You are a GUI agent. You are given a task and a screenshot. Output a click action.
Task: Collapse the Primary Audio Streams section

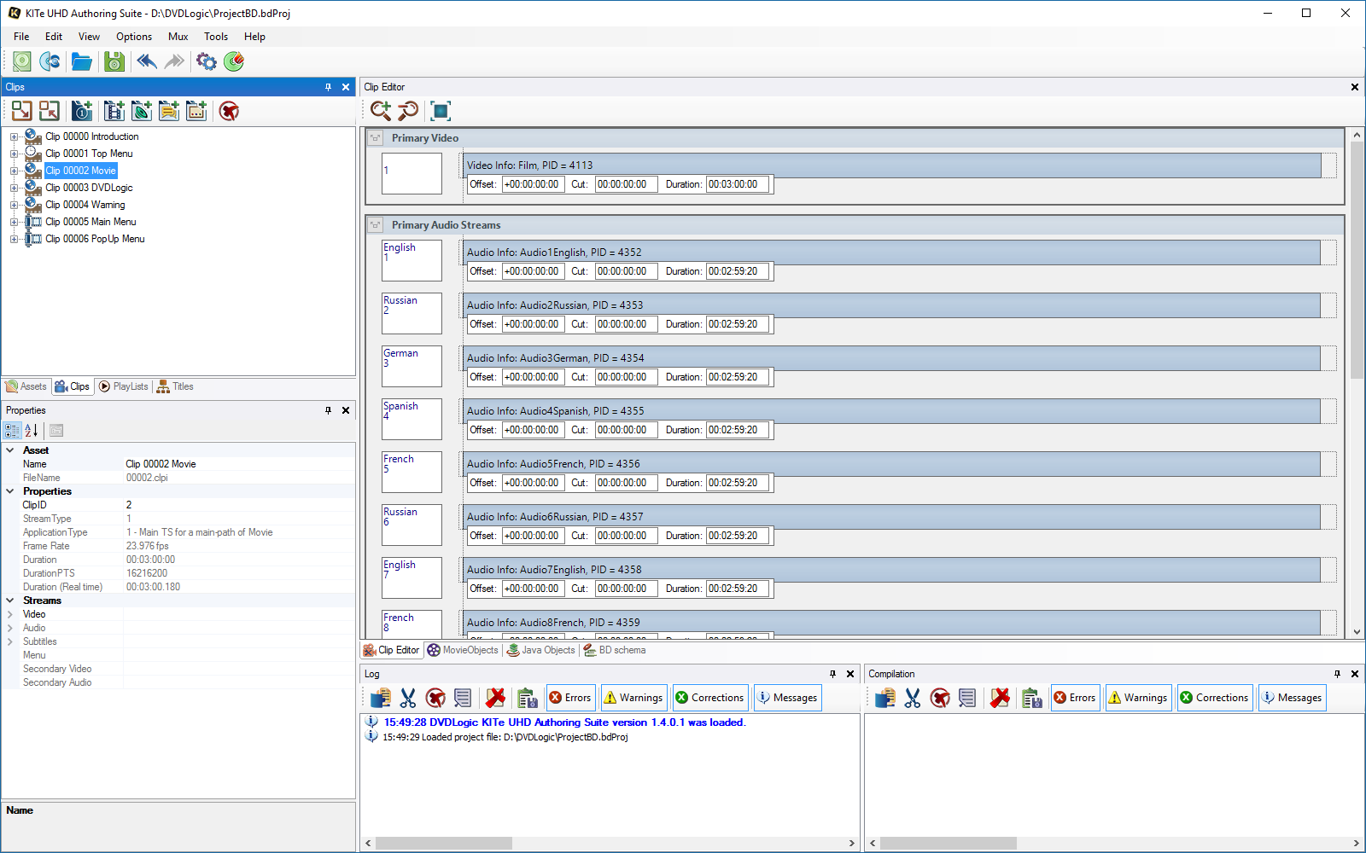click(x=376, y=225)
